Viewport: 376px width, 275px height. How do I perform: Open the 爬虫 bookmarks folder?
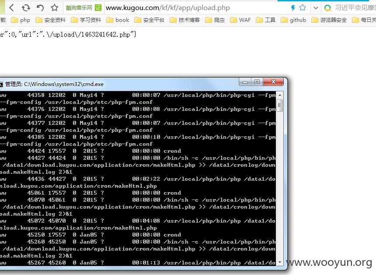(215, 20)
